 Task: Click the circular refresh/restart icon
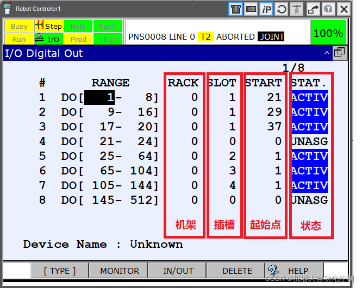click(x=282, y=9)
